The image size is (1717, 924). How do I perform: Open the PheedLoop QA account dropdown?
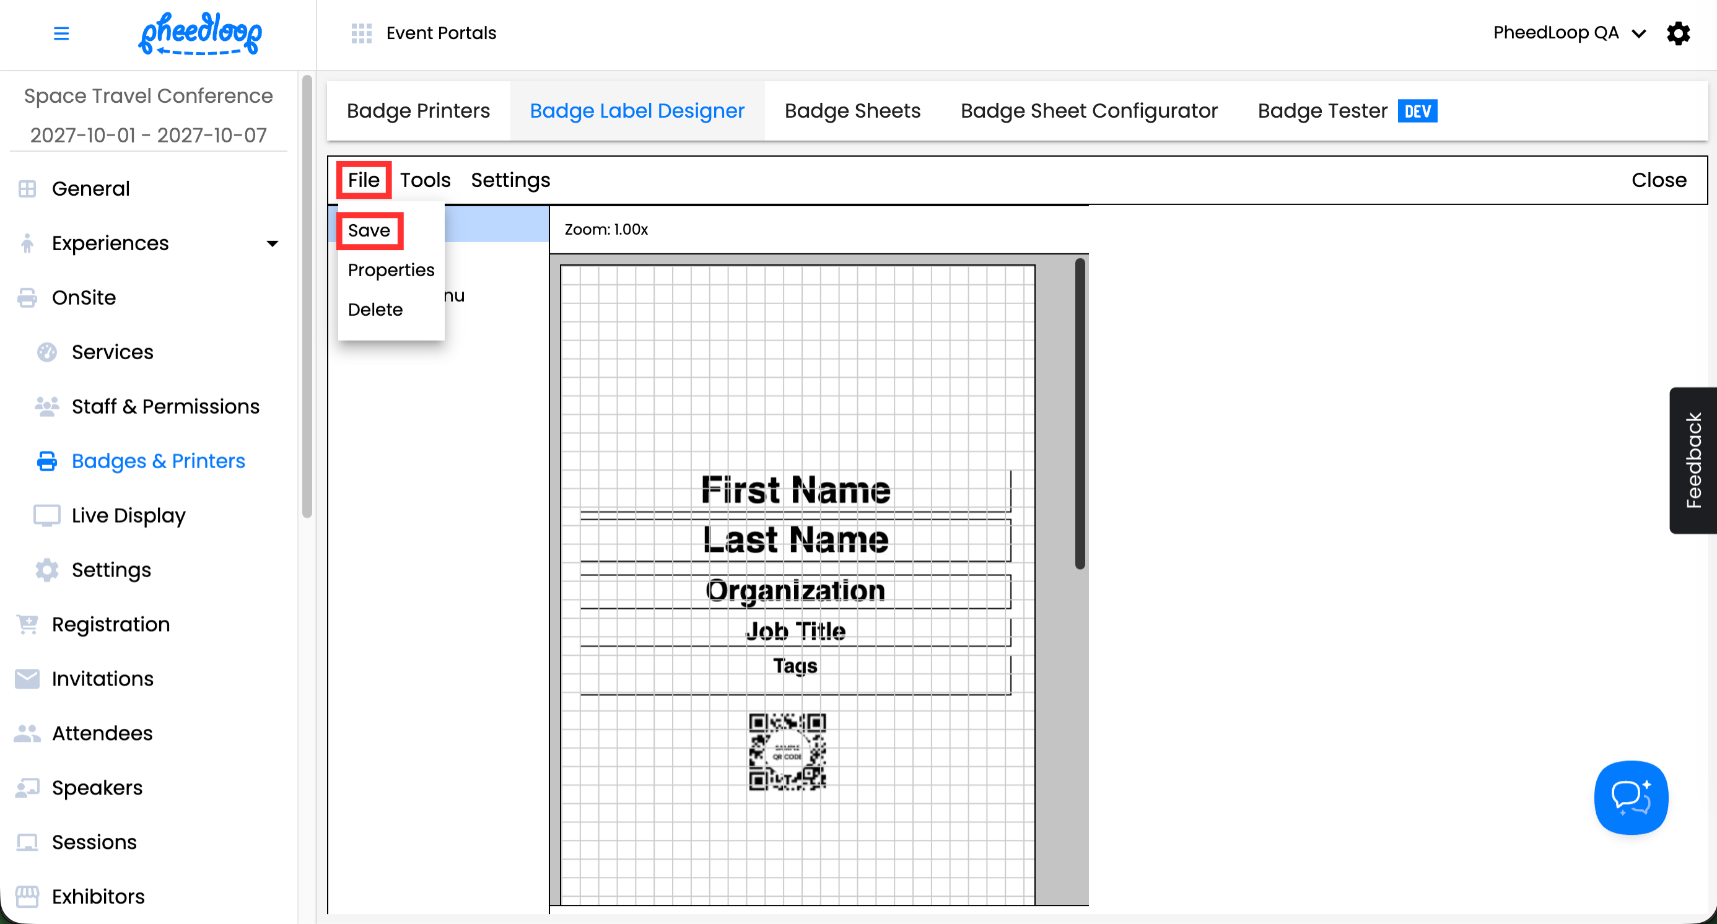(x=1568, y=33)
